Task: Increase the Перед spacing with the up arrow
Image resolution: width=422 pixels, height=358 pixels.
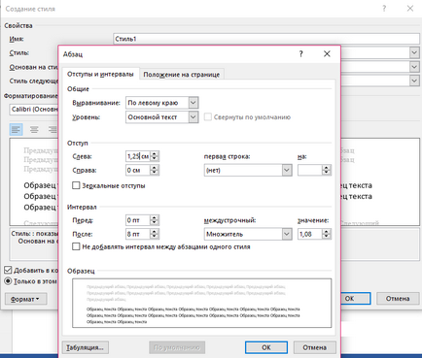Action: click(x=155, y=218)
